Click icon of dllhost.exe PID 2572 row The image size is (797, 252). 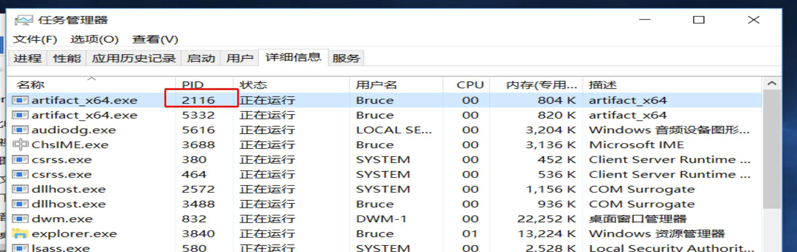tap(20, 189)
